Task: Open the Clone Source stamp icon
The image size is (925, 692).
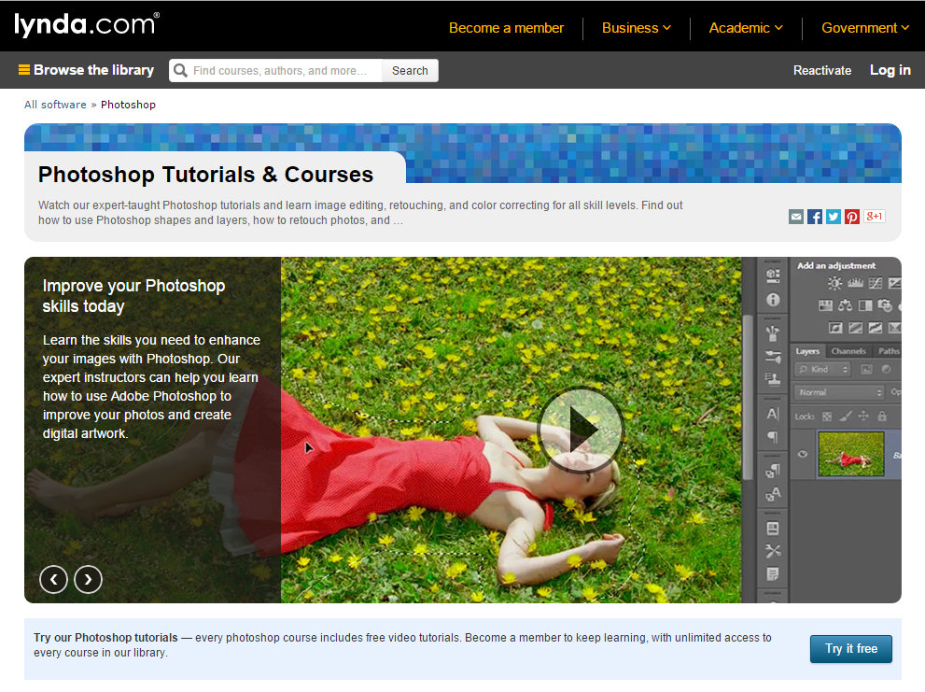Action: (773, 378)
